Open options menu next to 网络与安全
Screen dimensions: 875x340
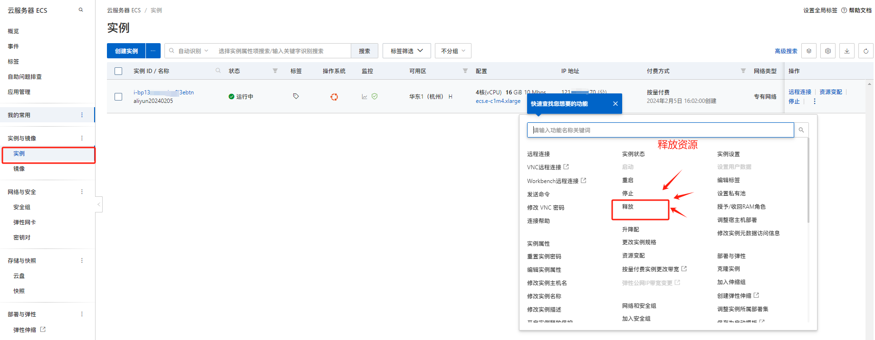point(82,192)
